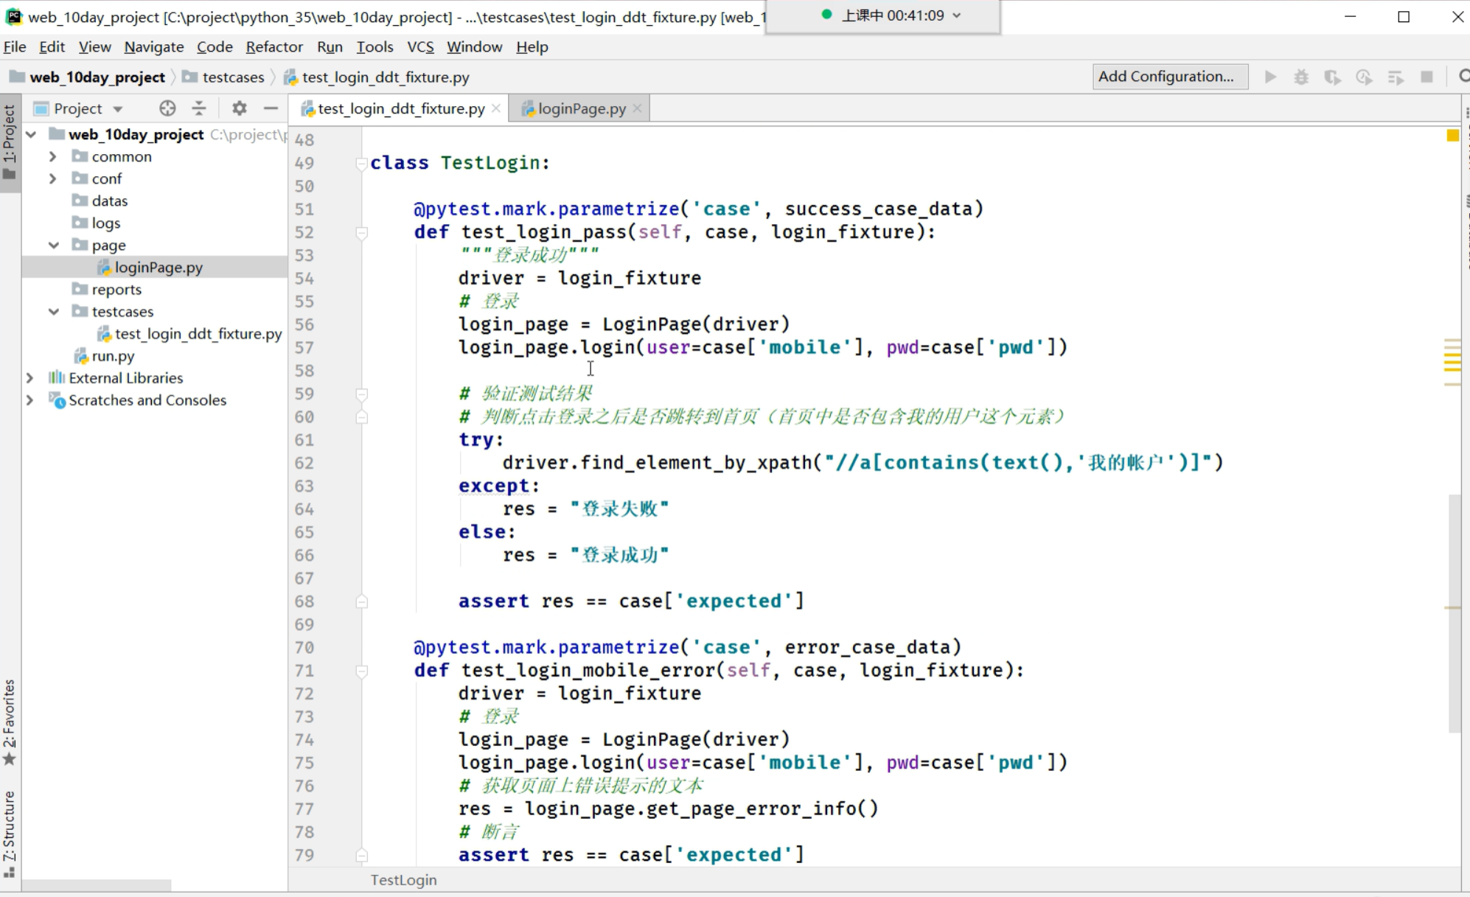Expand the common folder in tree
Screen dimensions: 1470x897
[x=53, y=156]
